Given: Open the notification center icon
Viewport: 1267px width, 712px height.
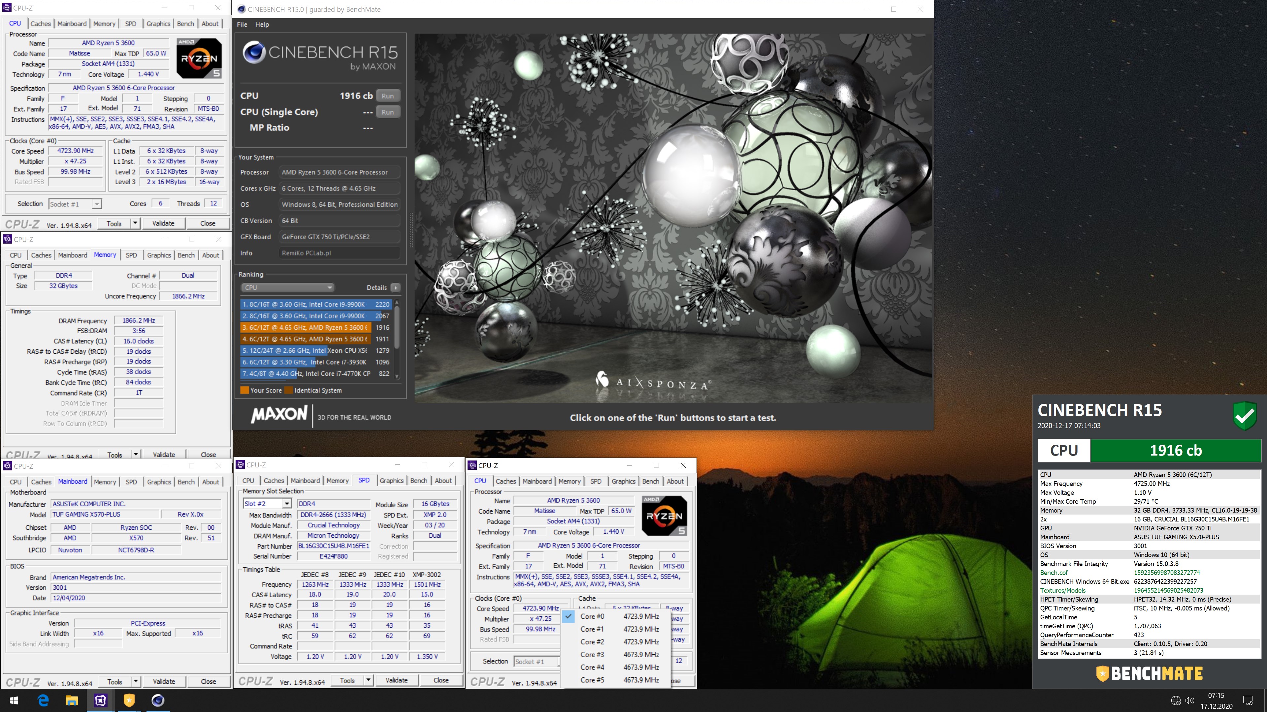Looking at the screenshot, I should click(x=1248, y=700).
